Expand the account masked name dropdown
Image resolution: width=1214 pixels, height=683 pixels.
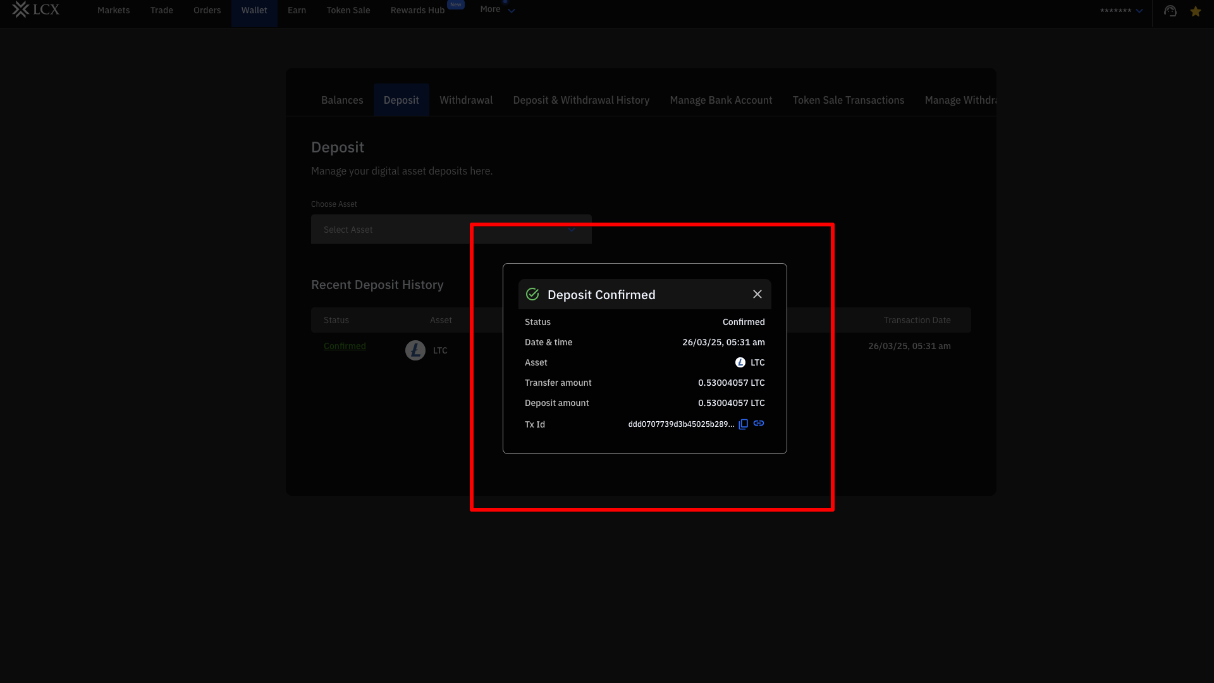click(1122, 11)
